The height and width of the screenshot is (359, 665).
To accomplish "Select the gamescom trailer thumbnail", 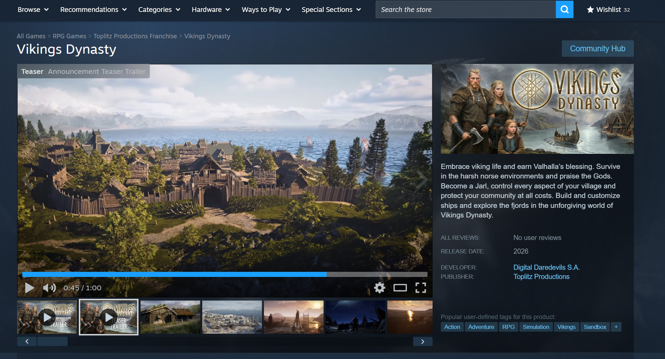I will [47, 317].
